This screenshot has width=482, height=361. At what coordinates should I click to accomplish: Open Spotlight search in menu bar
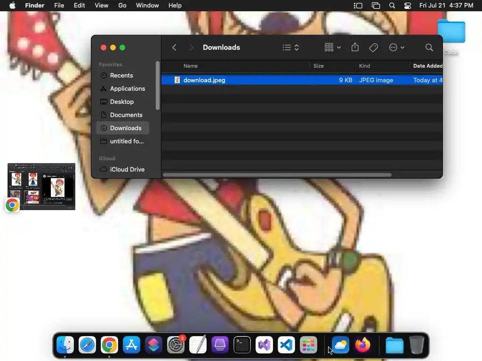(x=392, y=6)
